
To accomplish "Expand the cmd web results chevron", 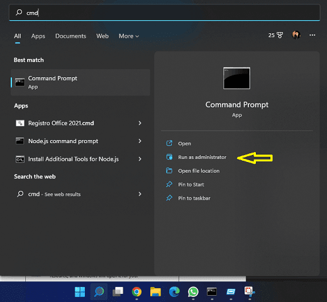I will coord(140,194).
